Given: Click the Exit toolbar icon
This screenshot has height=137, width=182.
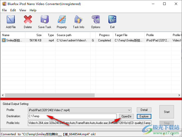Looking at the screenshot, I should [112, 19].
